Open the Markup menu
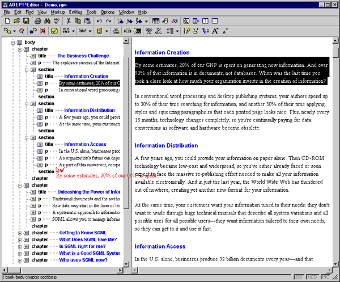 pos(58,12)
